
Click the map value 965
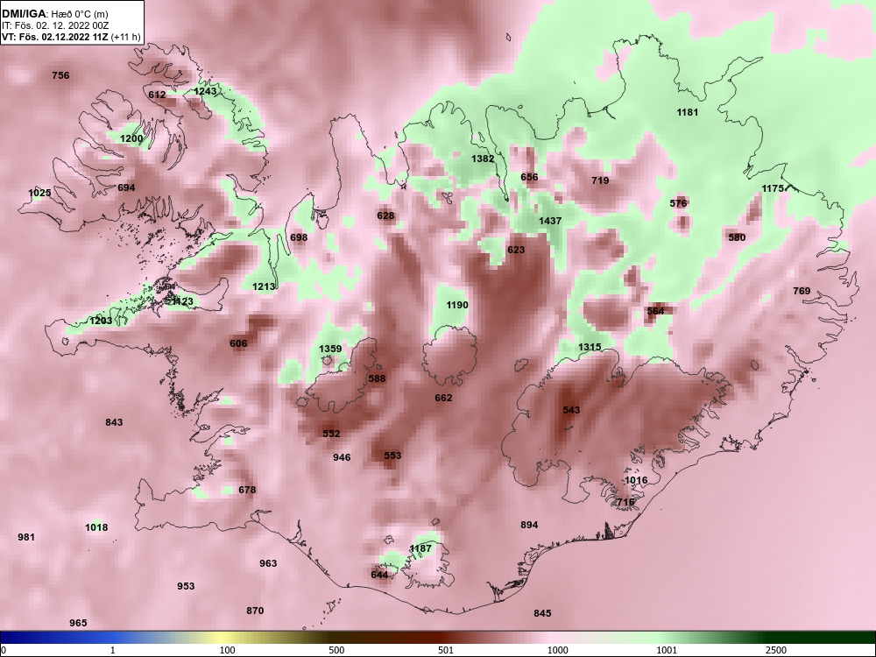[x=78, y=623]
